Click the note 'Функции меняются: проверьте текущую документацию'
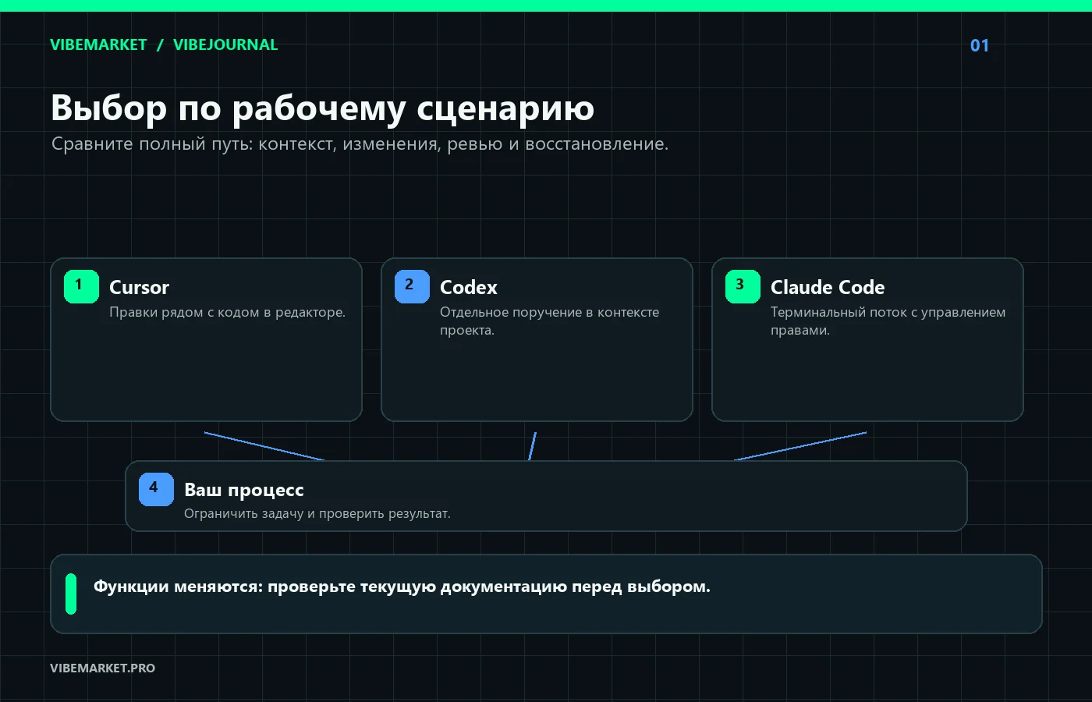 [402, 587]
